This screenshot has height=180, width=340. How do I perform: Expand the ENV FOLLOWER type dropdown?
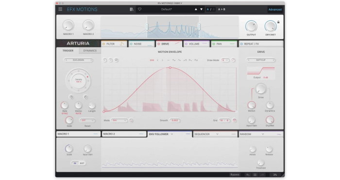[x=172, y=134]
